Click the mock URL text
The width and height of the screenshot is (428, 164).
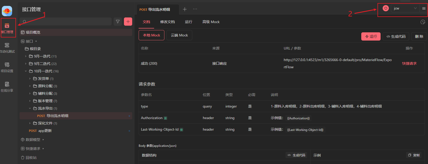tap(338, 63)
